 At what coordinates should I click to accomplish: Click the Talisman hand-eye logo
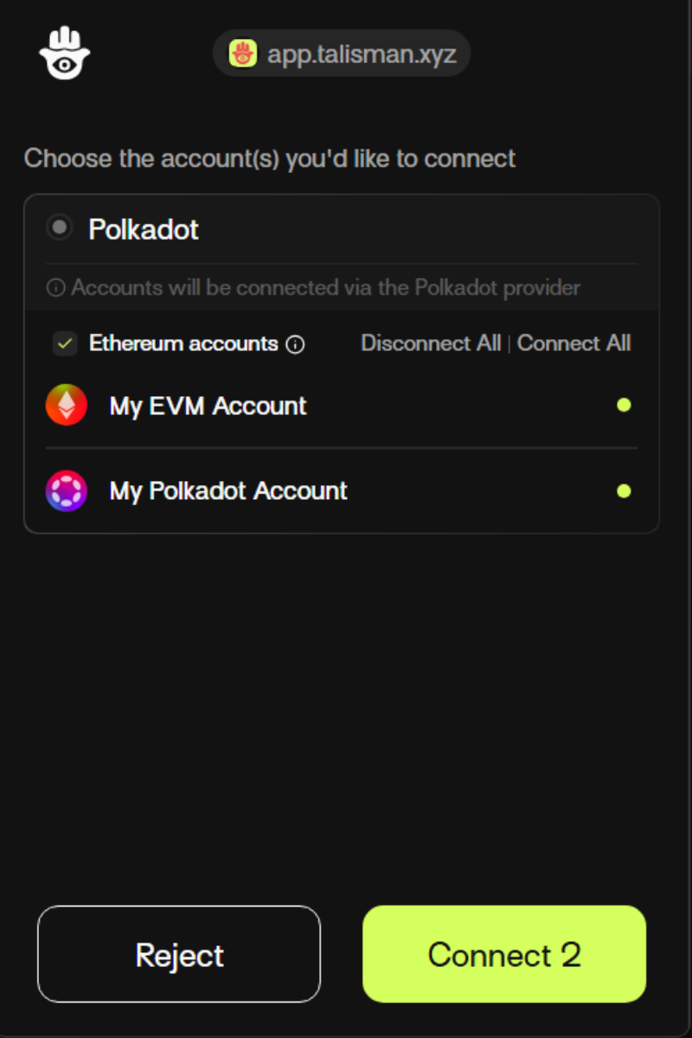tap(65, 53)
